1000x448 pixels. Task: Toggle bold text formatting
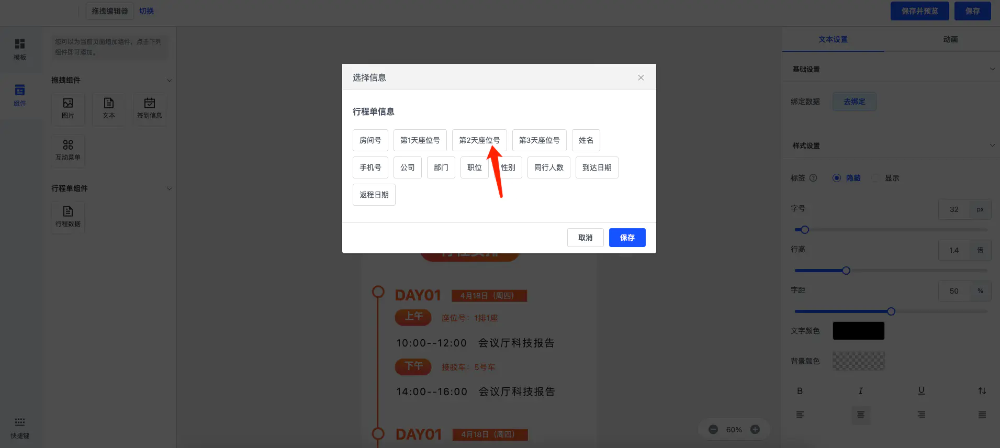click(x=800, y=391)
